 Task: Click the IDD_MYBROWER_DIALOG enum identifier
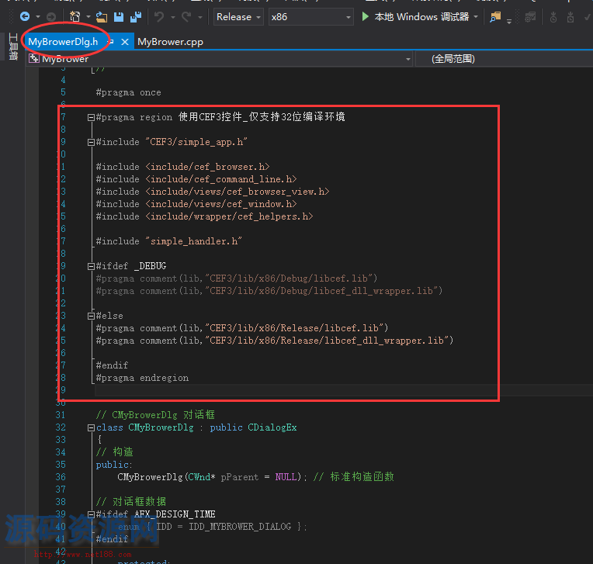point(240,527)
